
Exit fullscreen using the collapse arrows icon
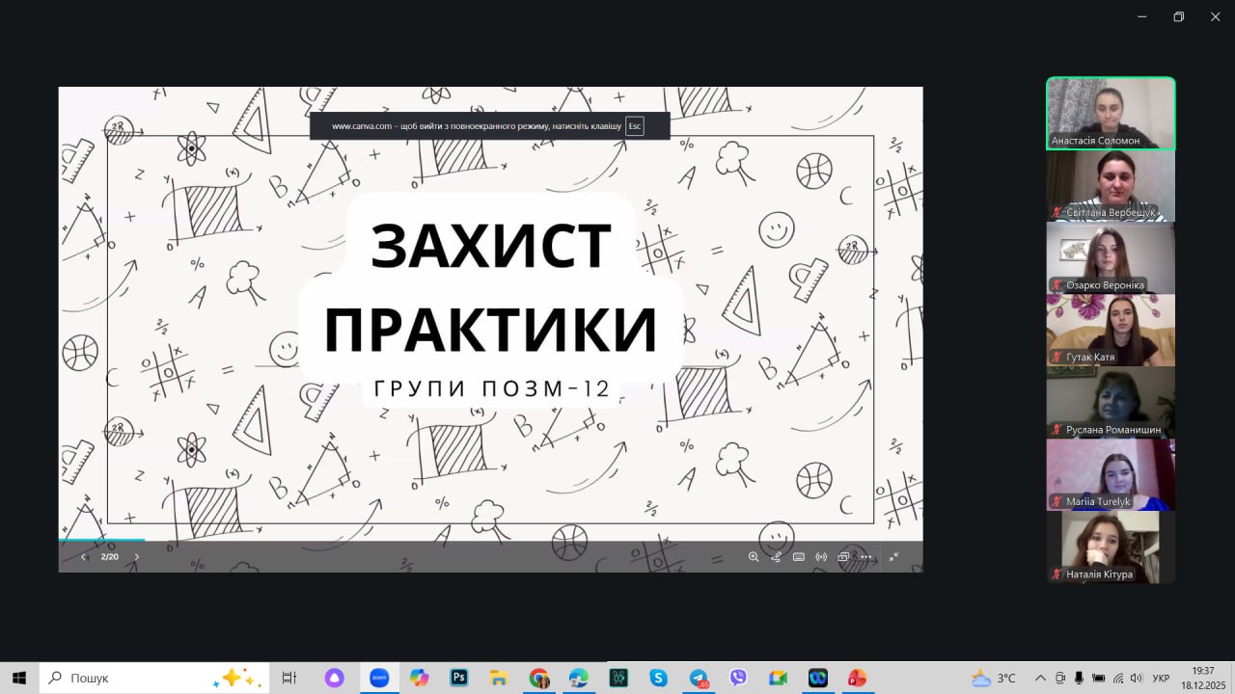click(893, 557)
